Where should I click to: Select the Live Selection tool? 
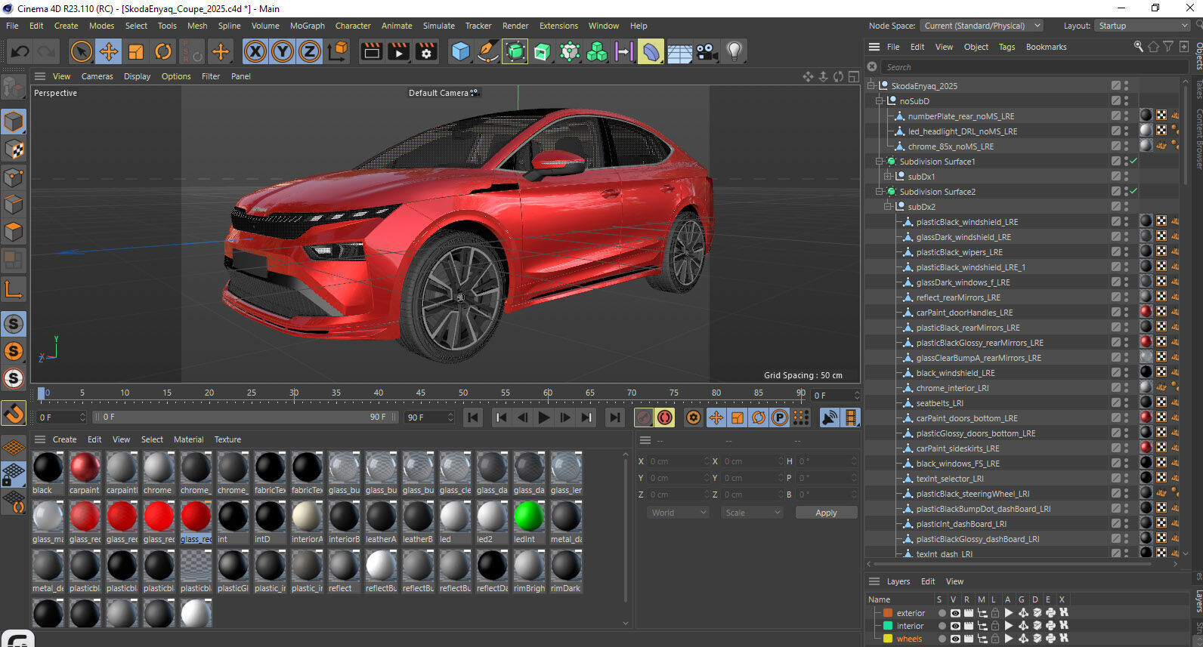point(81,51)
